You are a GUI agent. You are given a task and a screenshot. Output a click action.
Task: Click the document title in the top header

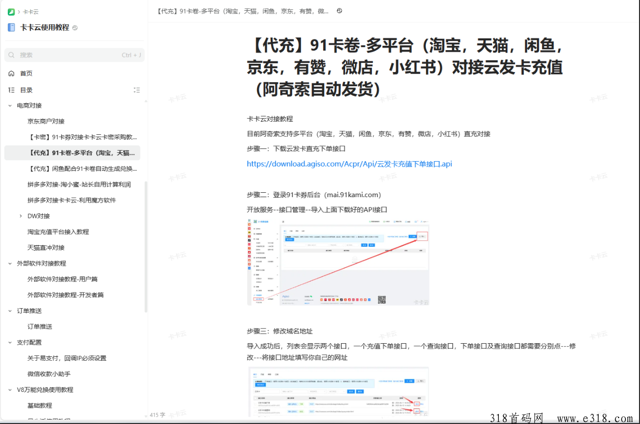click(243, 11)
